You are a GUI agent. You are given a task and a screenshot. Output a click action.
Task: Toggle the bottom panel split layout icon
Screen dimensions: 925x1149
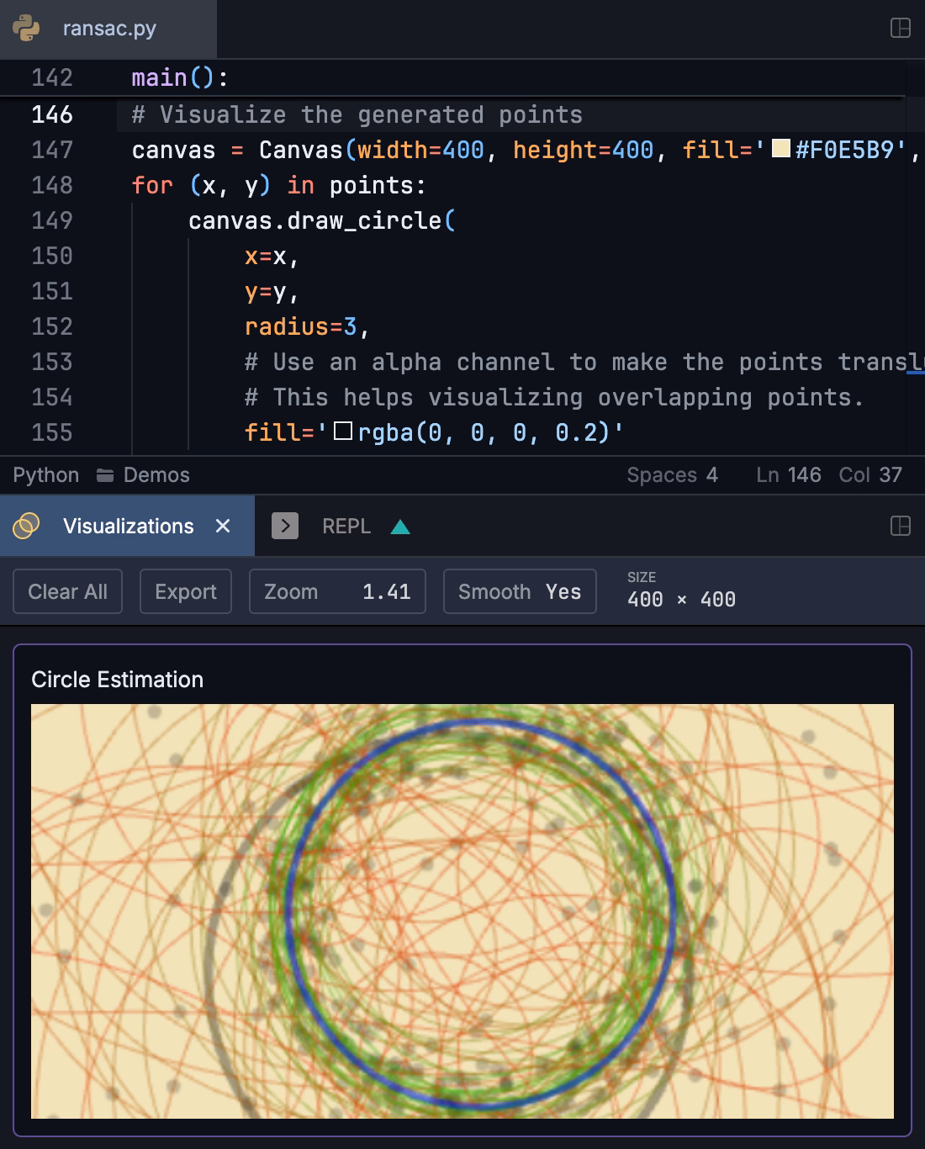900,526
